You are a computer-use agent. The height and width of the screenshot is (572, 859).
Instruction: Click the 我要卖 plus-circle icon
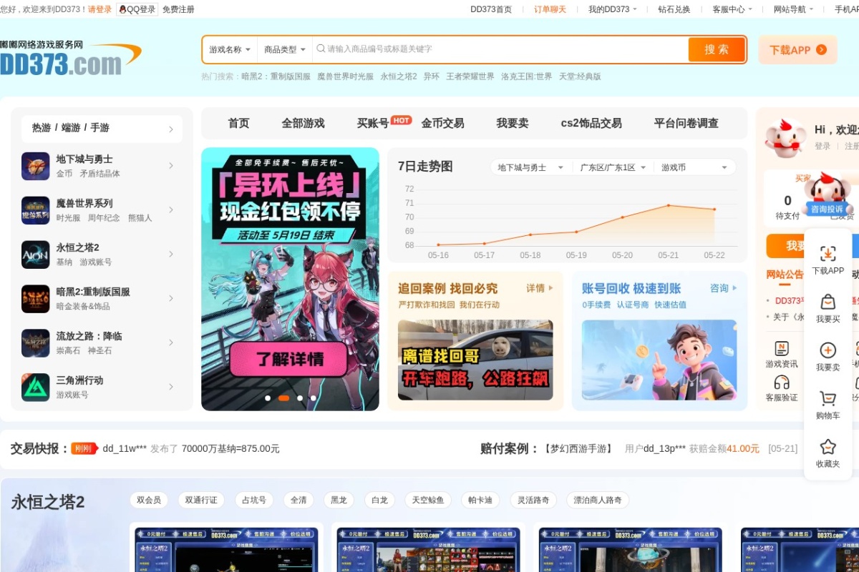828,350
